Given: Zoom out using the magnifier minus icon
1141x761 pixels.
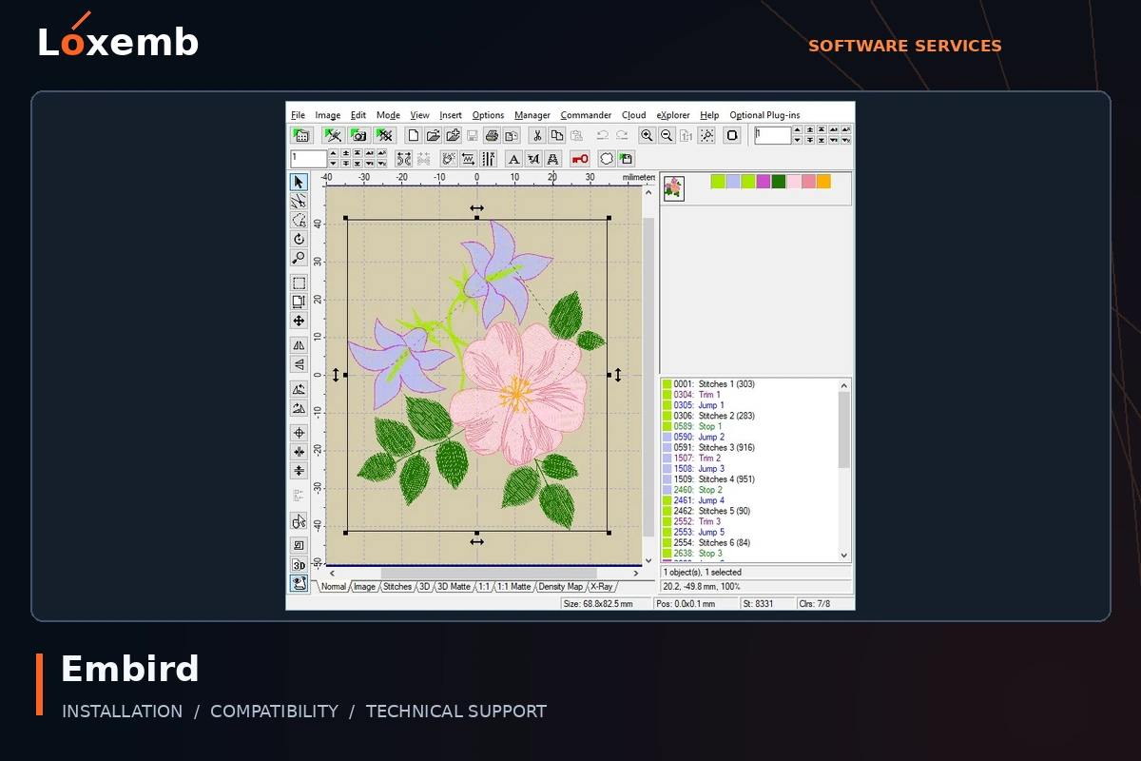Looking at the screenshot, I should point(667,136).
